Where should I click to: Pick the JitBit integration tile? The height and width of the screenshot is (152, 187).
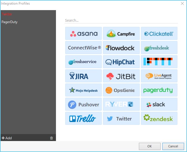coord(121,76)
